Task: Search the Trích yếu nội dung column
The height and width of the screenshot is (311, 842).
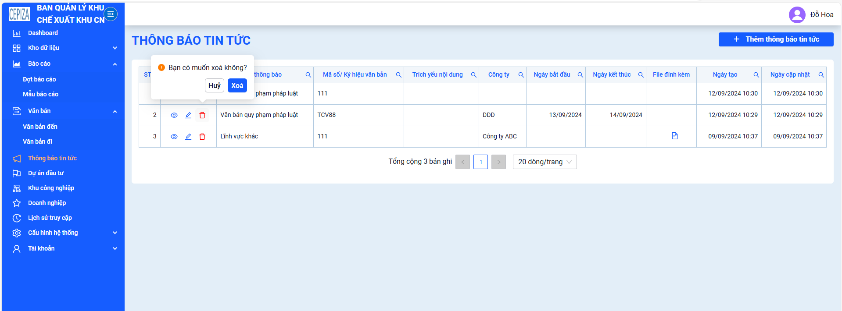Action: tap(473, 75)
